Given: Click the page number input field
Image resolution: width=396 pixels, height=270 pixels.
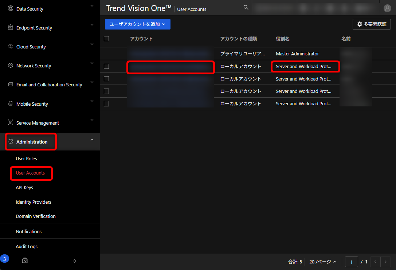Looking at the screenshot, I should pos(351,262).
